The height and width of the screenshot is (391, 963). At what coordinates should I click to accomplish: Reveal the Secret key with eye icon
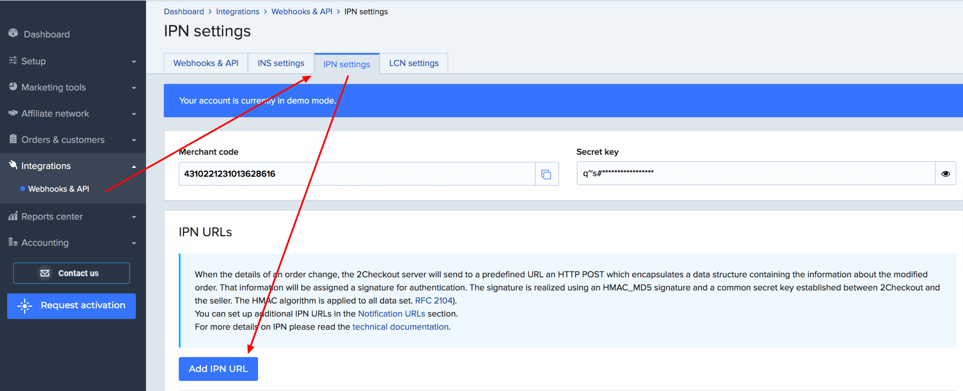(x=946, y=173)
